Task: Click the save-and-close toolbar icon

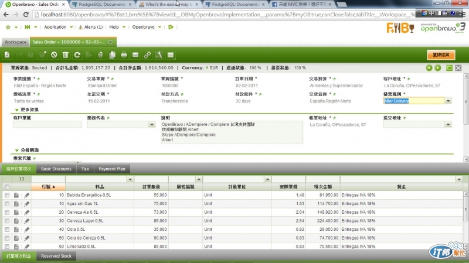Action: 42,55
